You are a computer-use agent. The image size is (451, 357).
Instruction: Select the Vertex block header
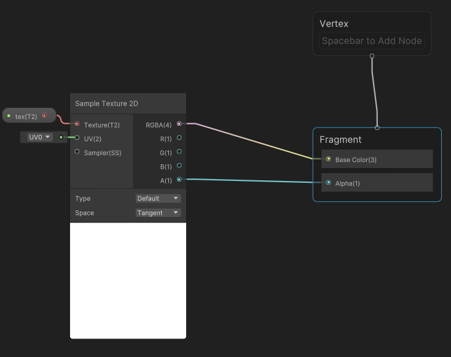(x=334, y=23)
